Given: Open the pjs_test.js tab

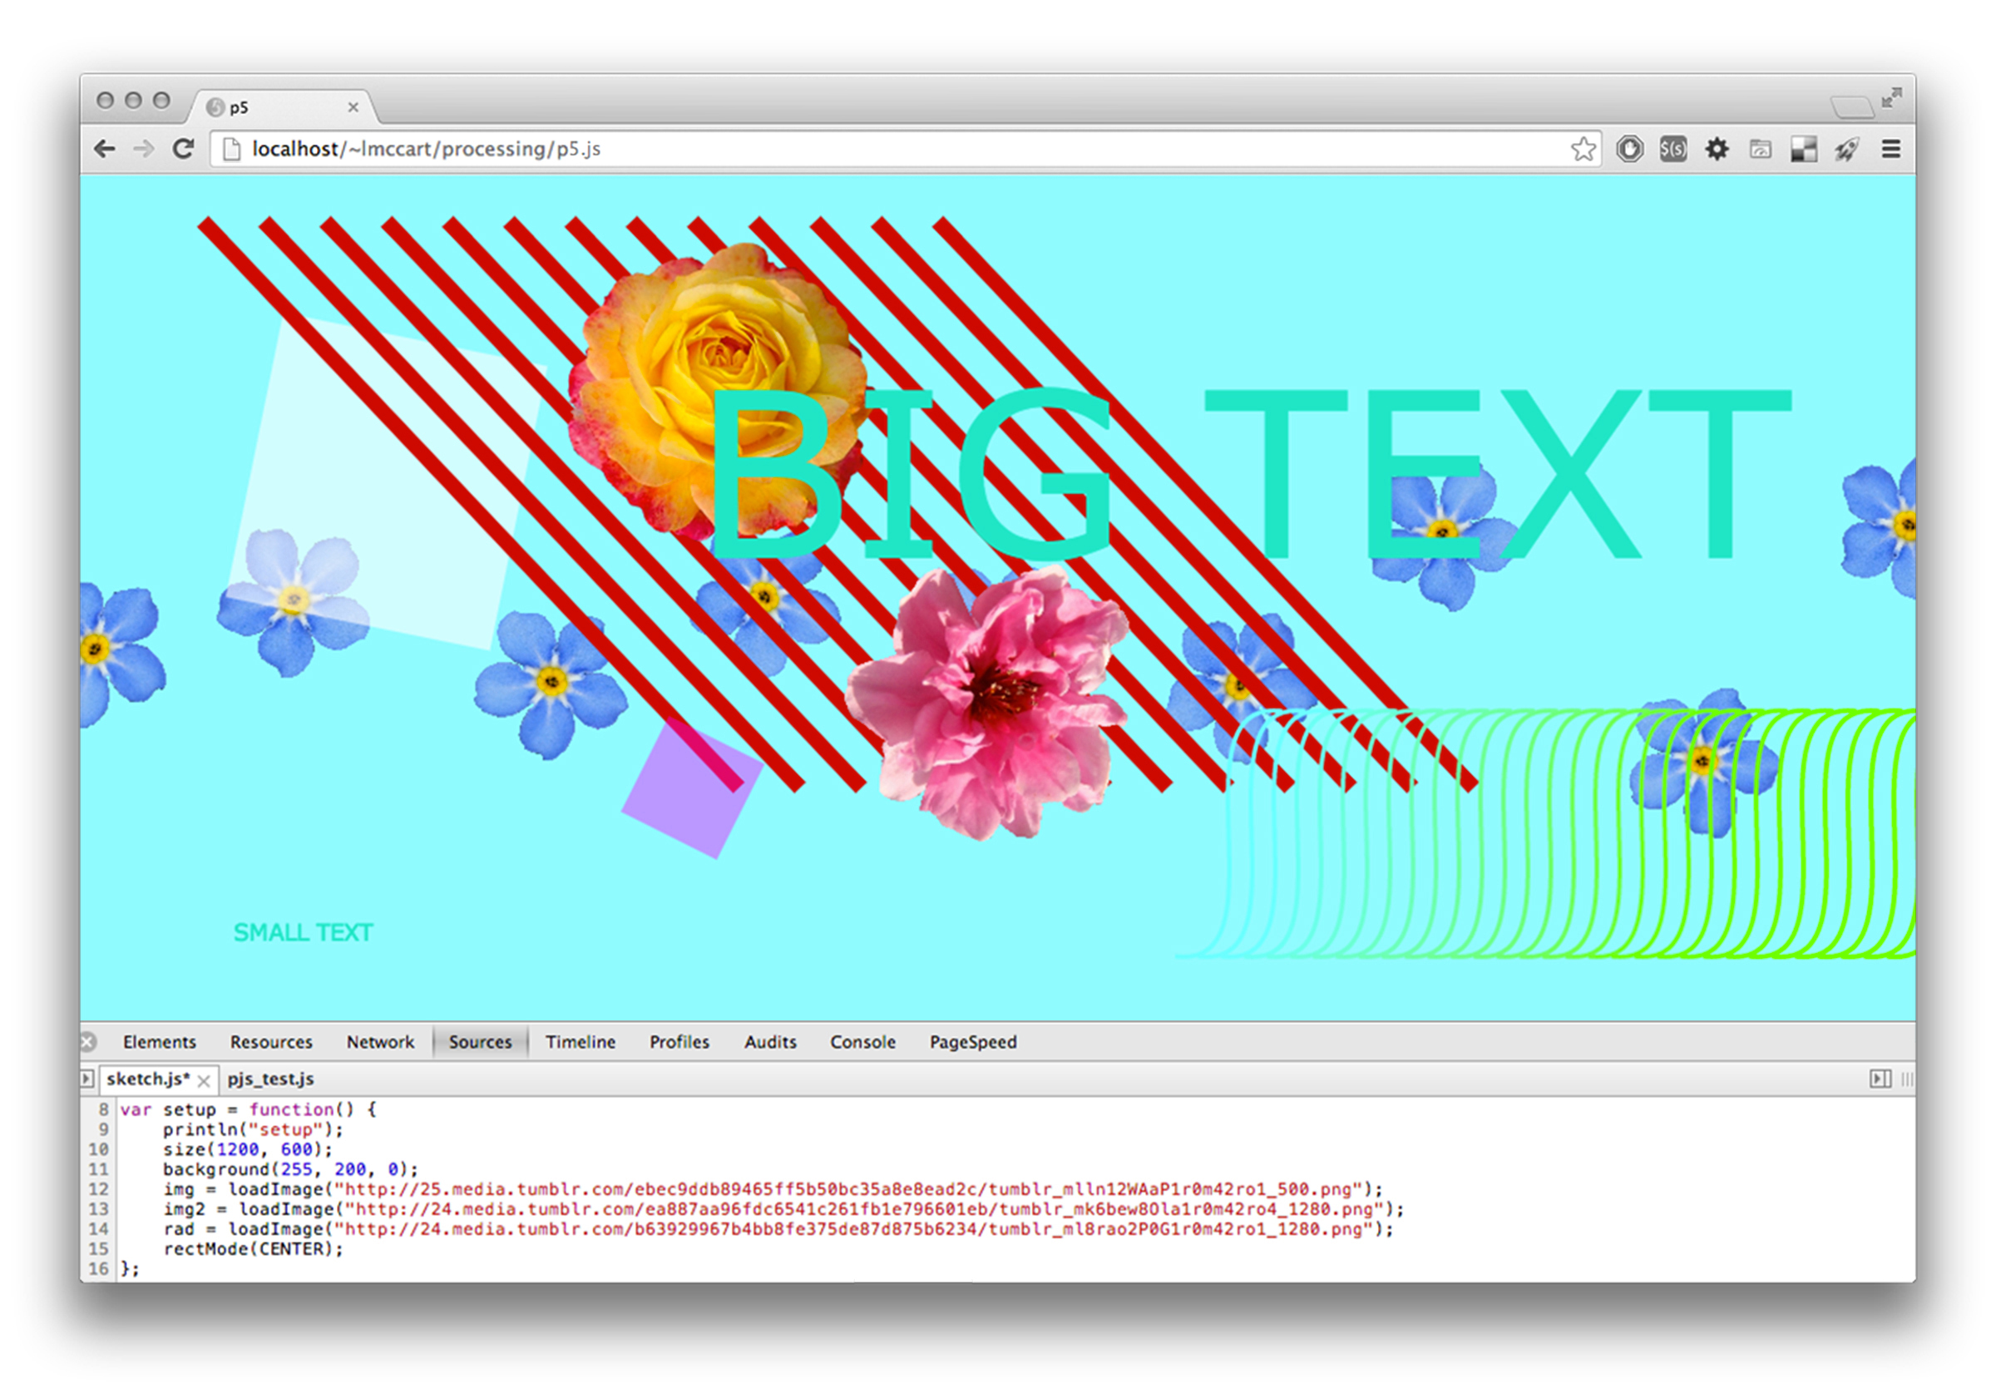Looking at the screenshot, I should coord(270,1079).
